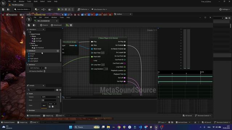Click the Details panel search field
The width and height of the screenshot is (232, 130).
tap(41, 90)
